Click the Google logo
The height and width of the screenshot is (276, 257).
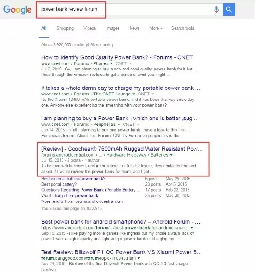click(17, 10)
